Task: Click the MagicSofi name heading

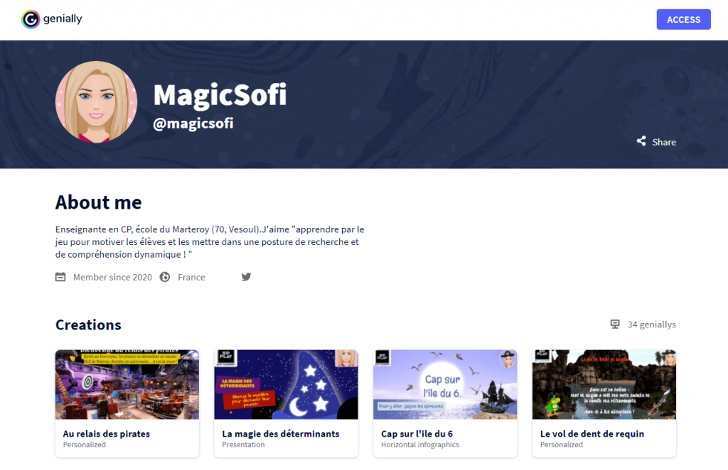Action: (x=220, y=94)
